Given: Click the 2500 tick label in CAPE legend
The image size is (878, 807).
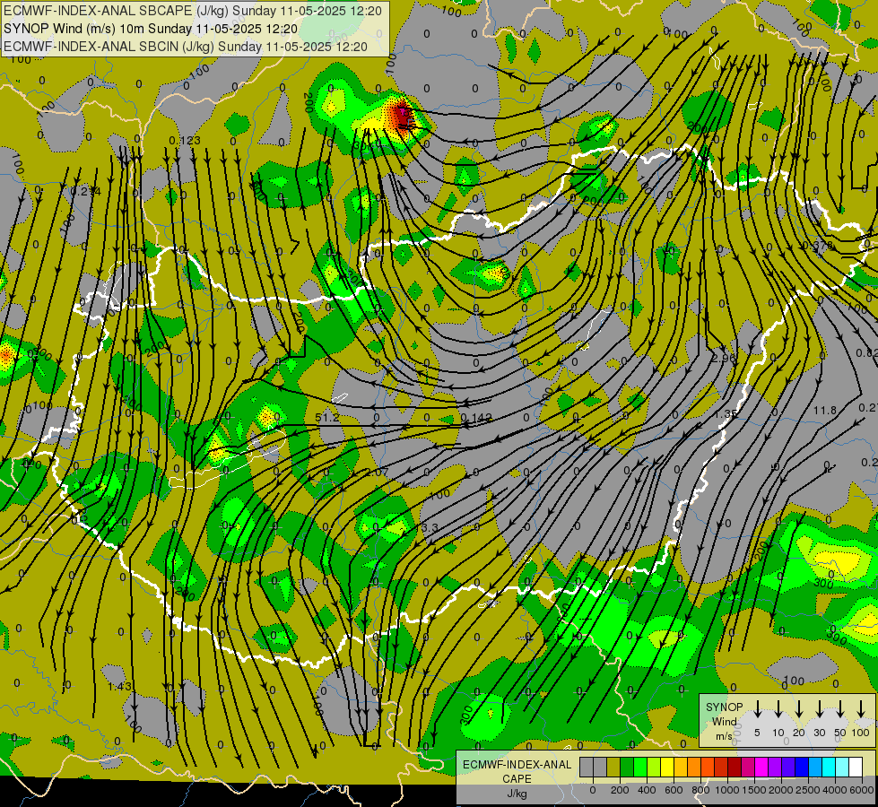Looking at the screenshot, I should coord(808,790).
